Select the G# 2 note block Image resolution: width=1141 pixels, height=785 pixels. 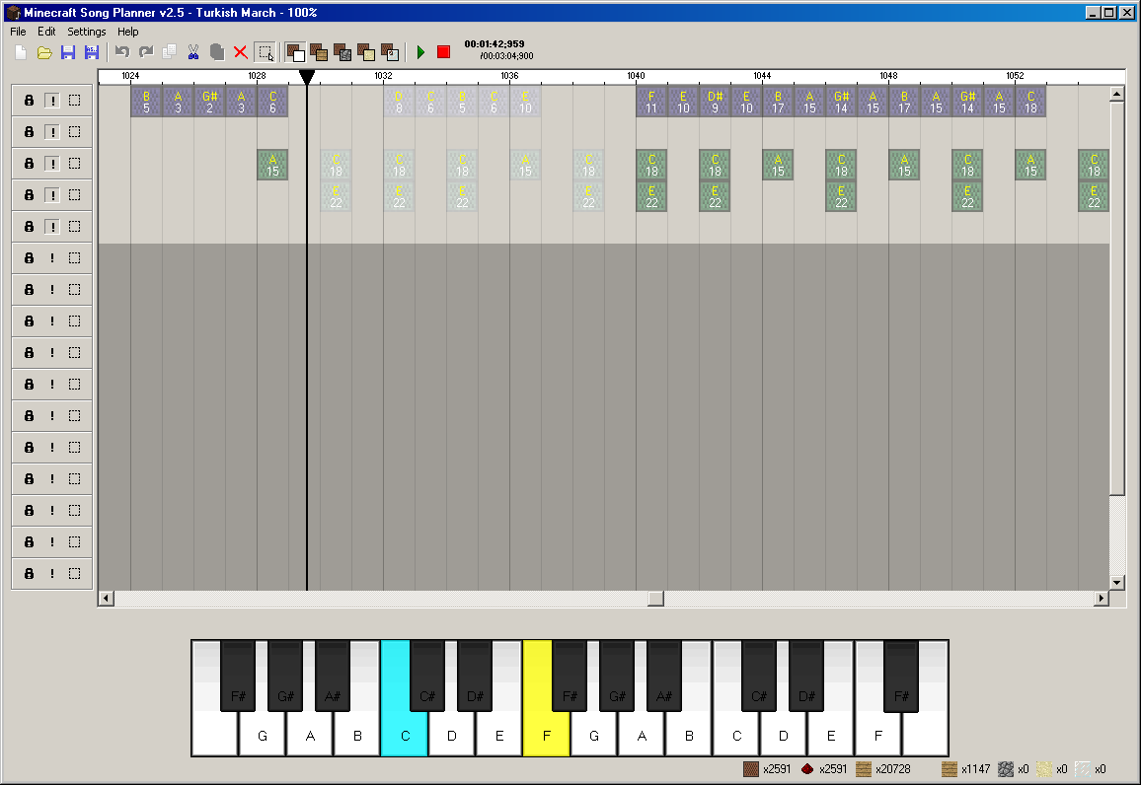(209, 102)
